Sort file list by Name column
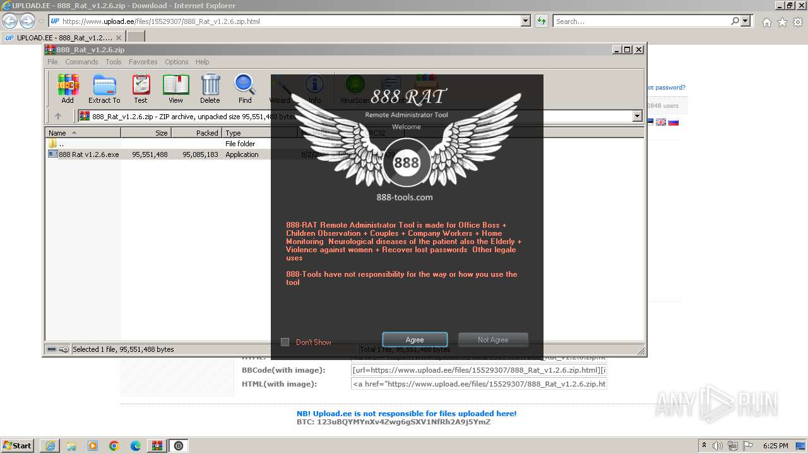The image size is (808, 454). 83,133
